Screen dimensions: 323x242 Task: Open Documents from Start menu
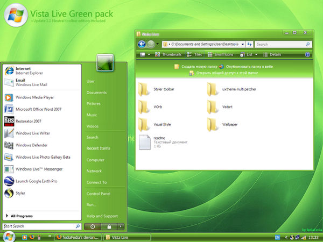(x=96, y=92)
